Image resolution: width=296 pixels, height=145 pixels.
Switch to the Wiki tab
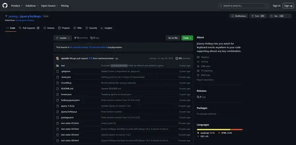point(78,28)
